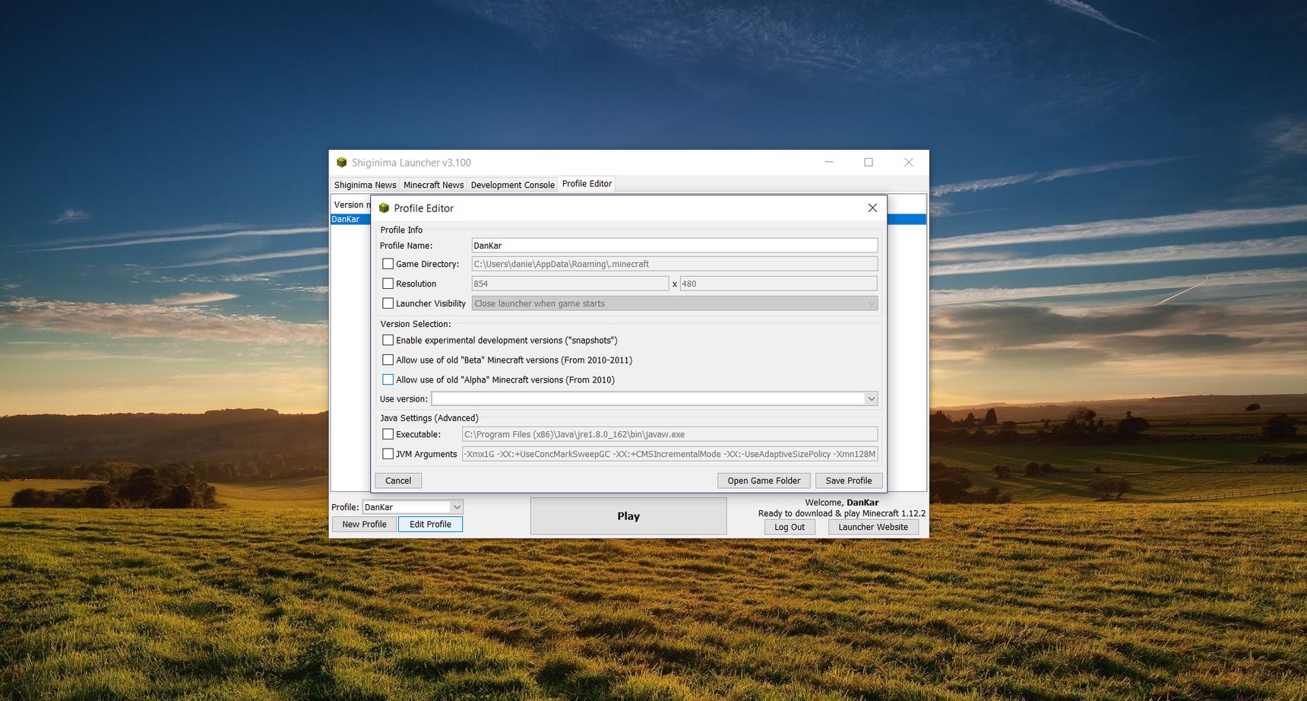
Task: Close the Shiginima Launcher window
Action: coord(909,162)
